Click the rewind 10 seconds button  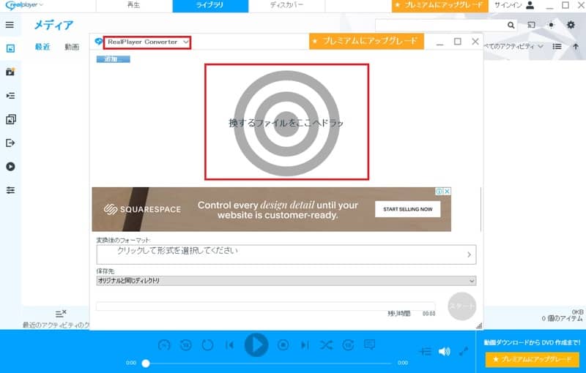coord(186,345)
